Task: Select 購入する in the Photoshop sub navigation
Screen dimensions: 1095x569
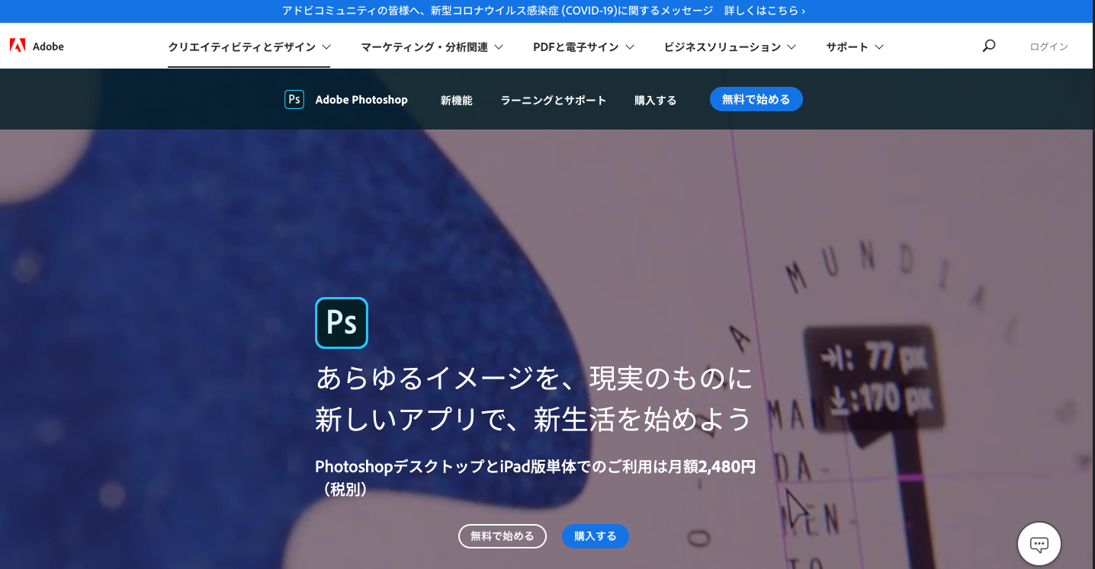Action: point(656,100)
